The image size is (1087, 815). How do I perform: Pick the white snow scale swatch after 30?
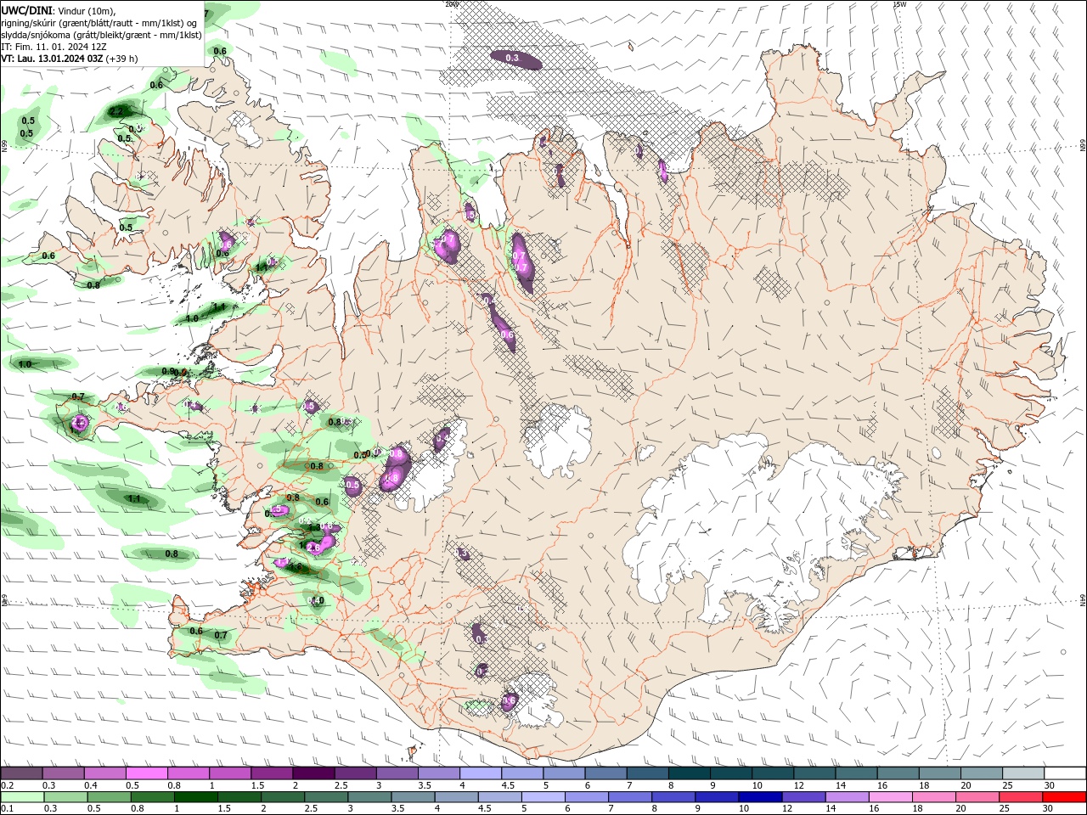pyautogui.click(x=1066, y=773)
